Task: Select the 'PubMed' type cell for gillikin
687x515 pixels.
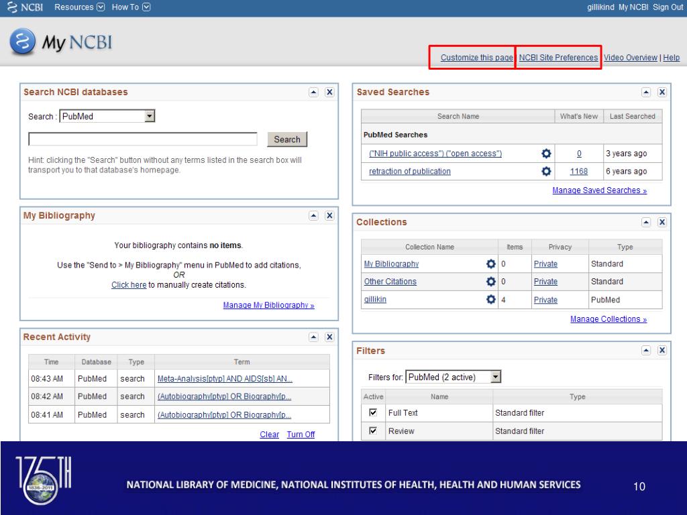Action: click(625, 300)
